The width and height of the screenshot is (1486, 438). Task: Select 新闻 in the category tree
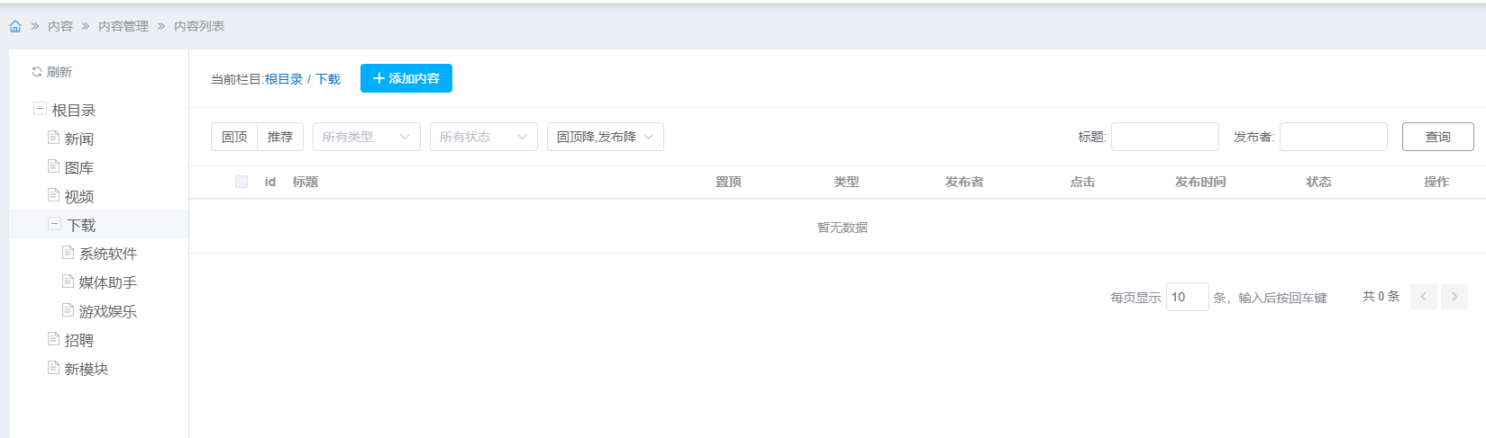79,139
